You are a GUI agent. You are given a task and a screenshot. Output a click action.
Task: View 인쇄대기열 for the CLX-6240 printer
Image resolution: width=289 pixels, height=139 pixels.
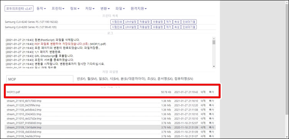[189, 22]
